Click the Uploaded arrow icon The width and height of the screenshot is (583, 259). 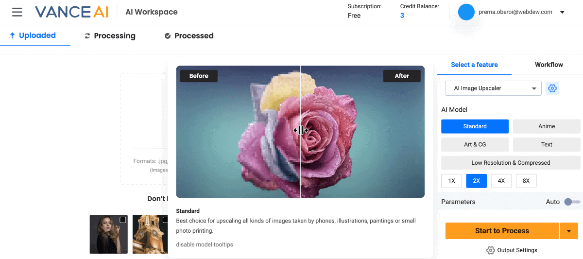12,35
